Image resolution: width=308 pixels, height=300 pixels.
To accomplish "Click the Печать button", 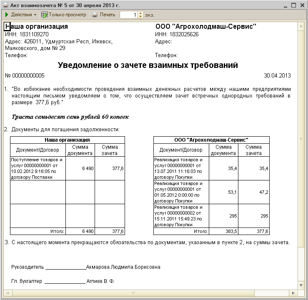I will tap(104, 15).
